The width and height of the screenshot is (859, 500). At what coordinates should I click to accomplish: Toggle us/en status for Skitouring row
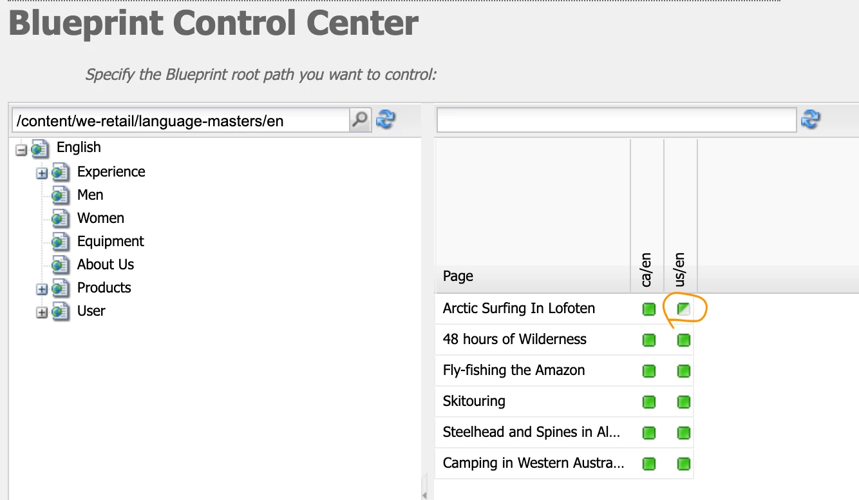click(683, 402)
